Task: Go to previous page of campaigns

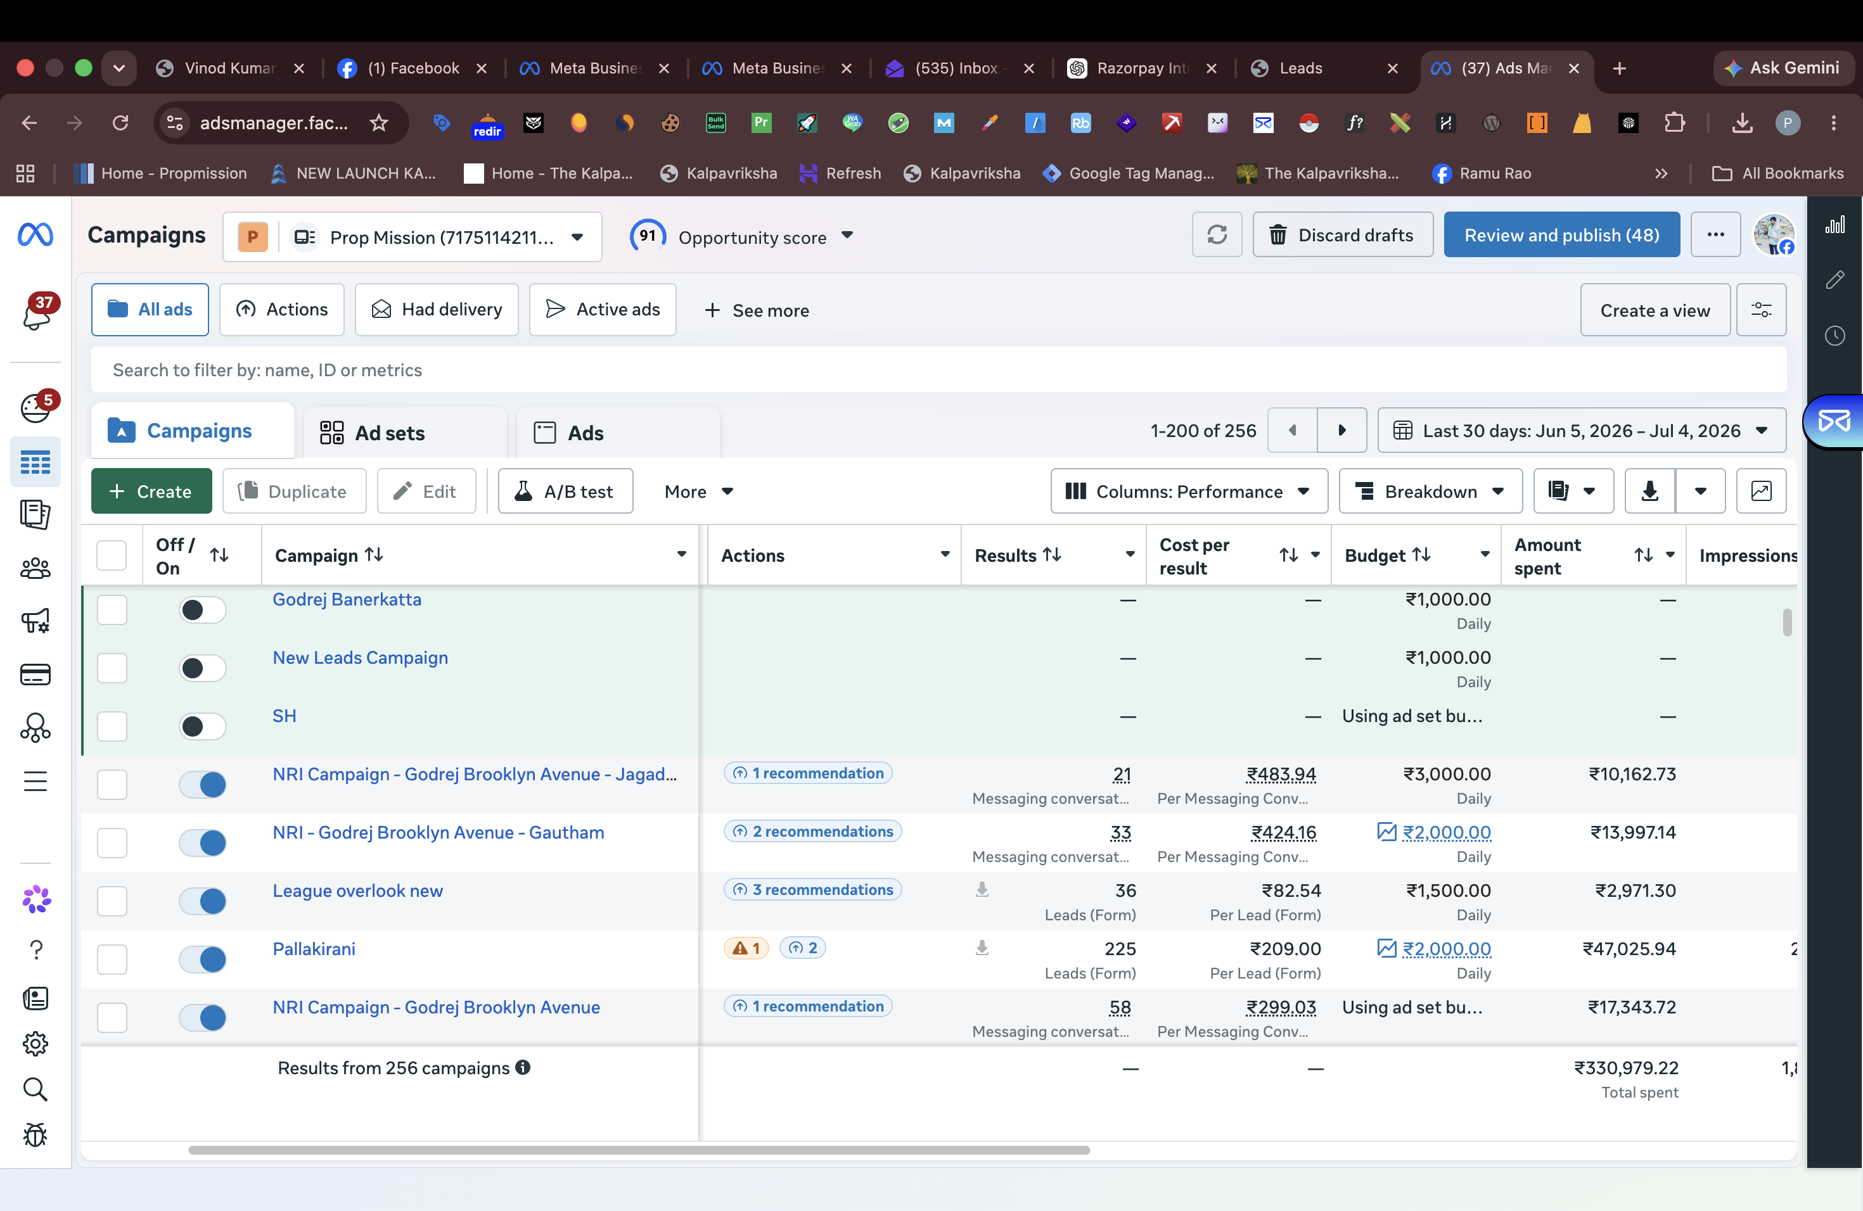Action: pos(1292,430)
